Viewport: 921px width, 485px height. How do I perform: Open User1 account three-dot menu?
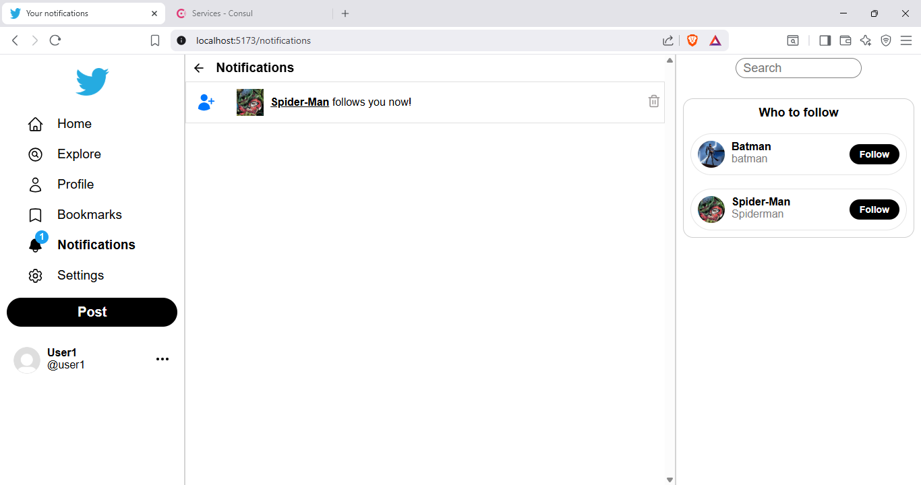(162, 359)
